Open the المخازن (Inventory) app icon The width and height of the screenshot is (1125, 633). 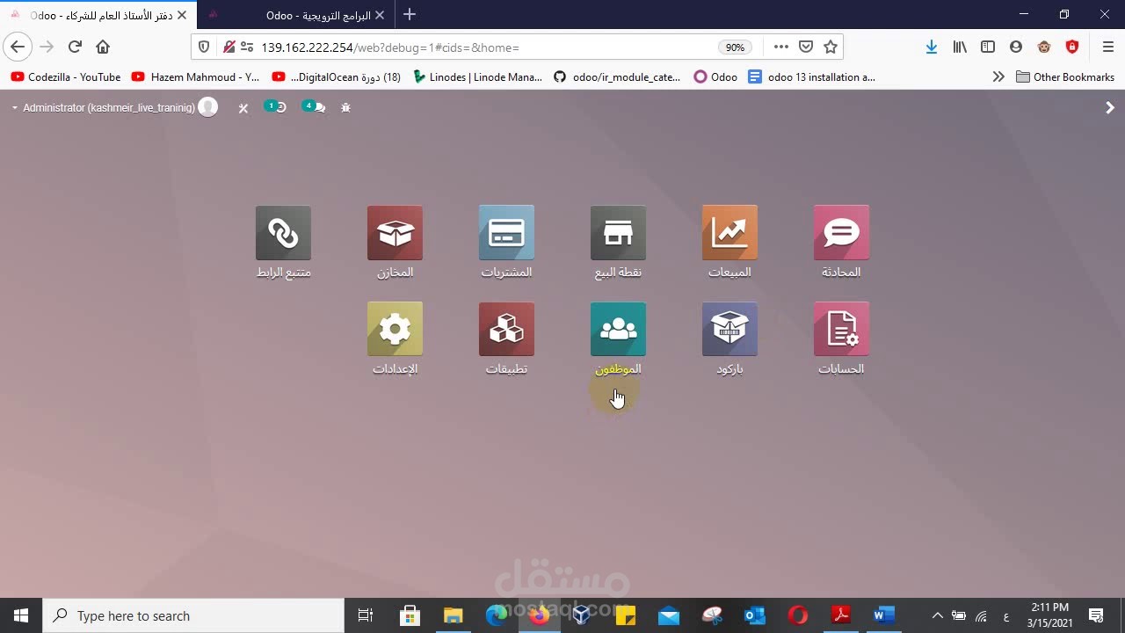pos(395,233)
